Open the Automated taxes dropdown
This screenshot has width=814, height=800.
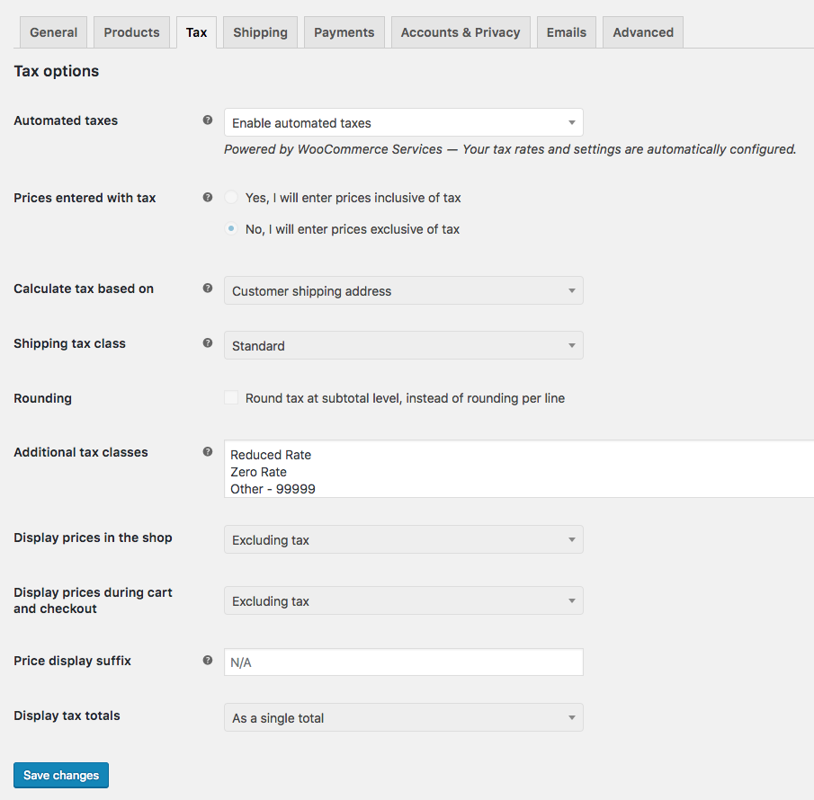tap(403, 122)
